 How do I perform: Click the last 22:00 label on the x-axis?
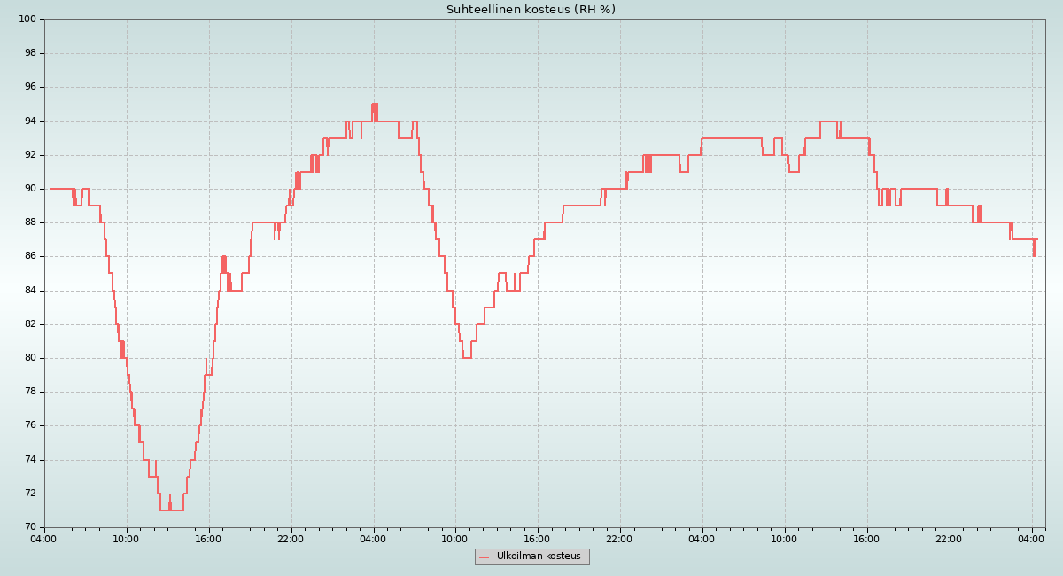(x=949, y=538)
